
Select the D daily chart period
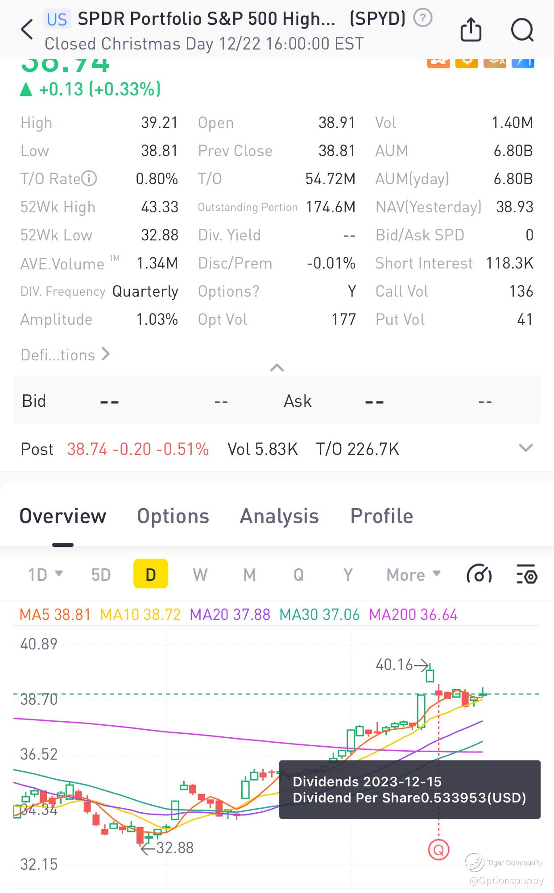(151, 574)
